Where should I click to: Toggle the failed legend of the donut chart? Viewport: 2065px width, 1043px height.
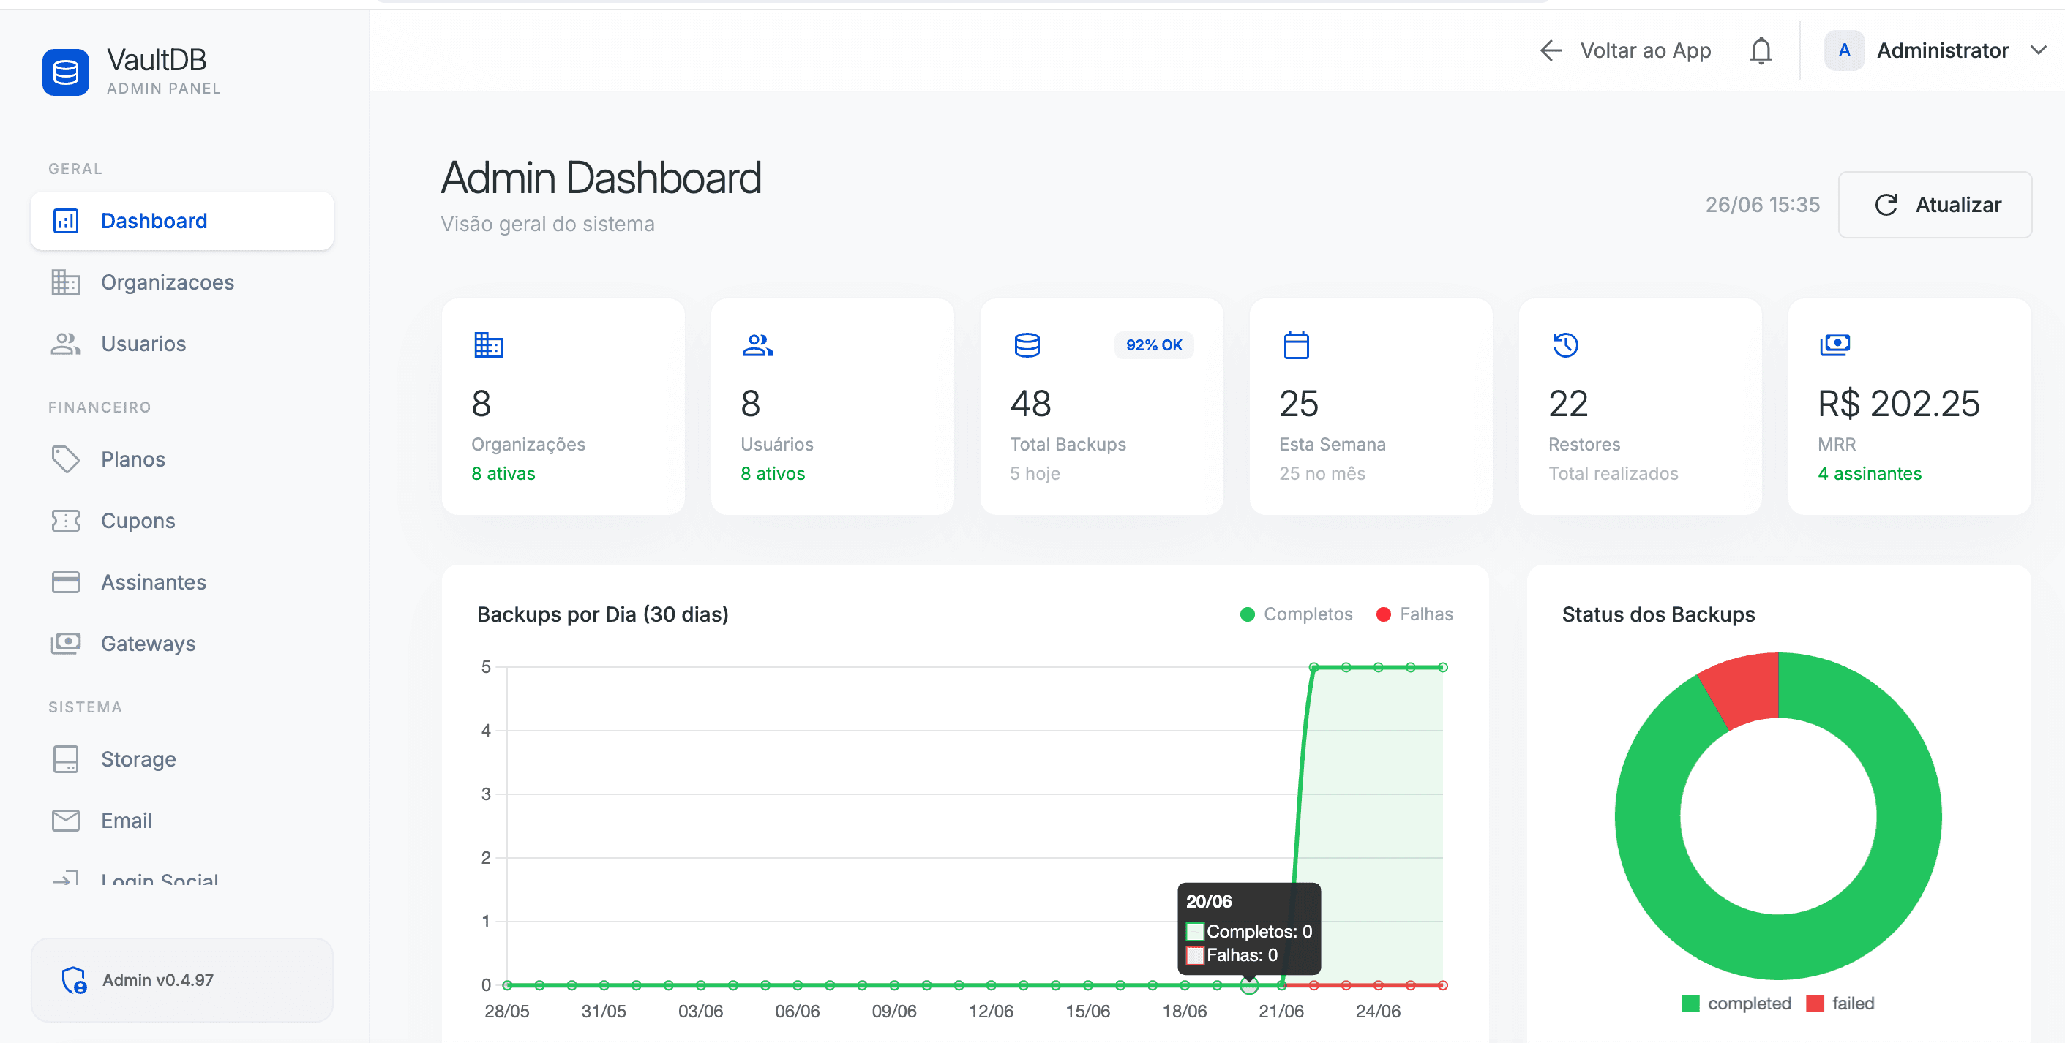[1840, 1003]
